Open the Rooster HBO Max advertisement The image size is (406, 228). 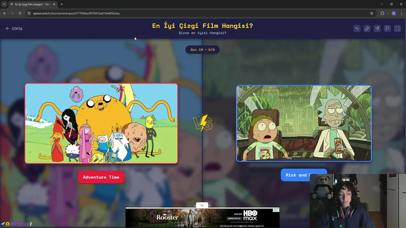[202, 218]
